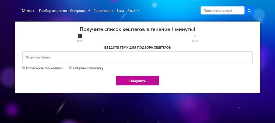Screen dimensions: 275x123
Task: Click the pink Получить button
Action: pos(137,81)
